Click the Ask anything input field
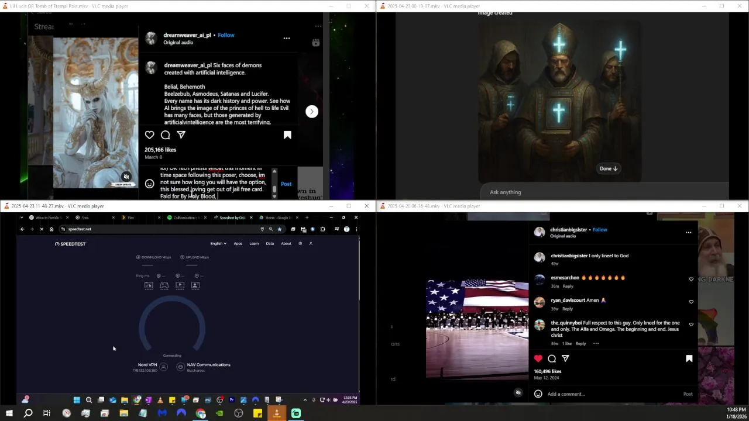This screenshot has width=749, height=421. (x=604, y=192)
